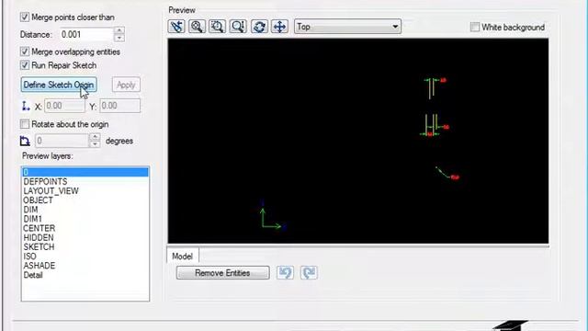Screen dimensions: 588x331
Task: Click the undo arrow beside Remove Entities
Action: [x=285, y=272]
